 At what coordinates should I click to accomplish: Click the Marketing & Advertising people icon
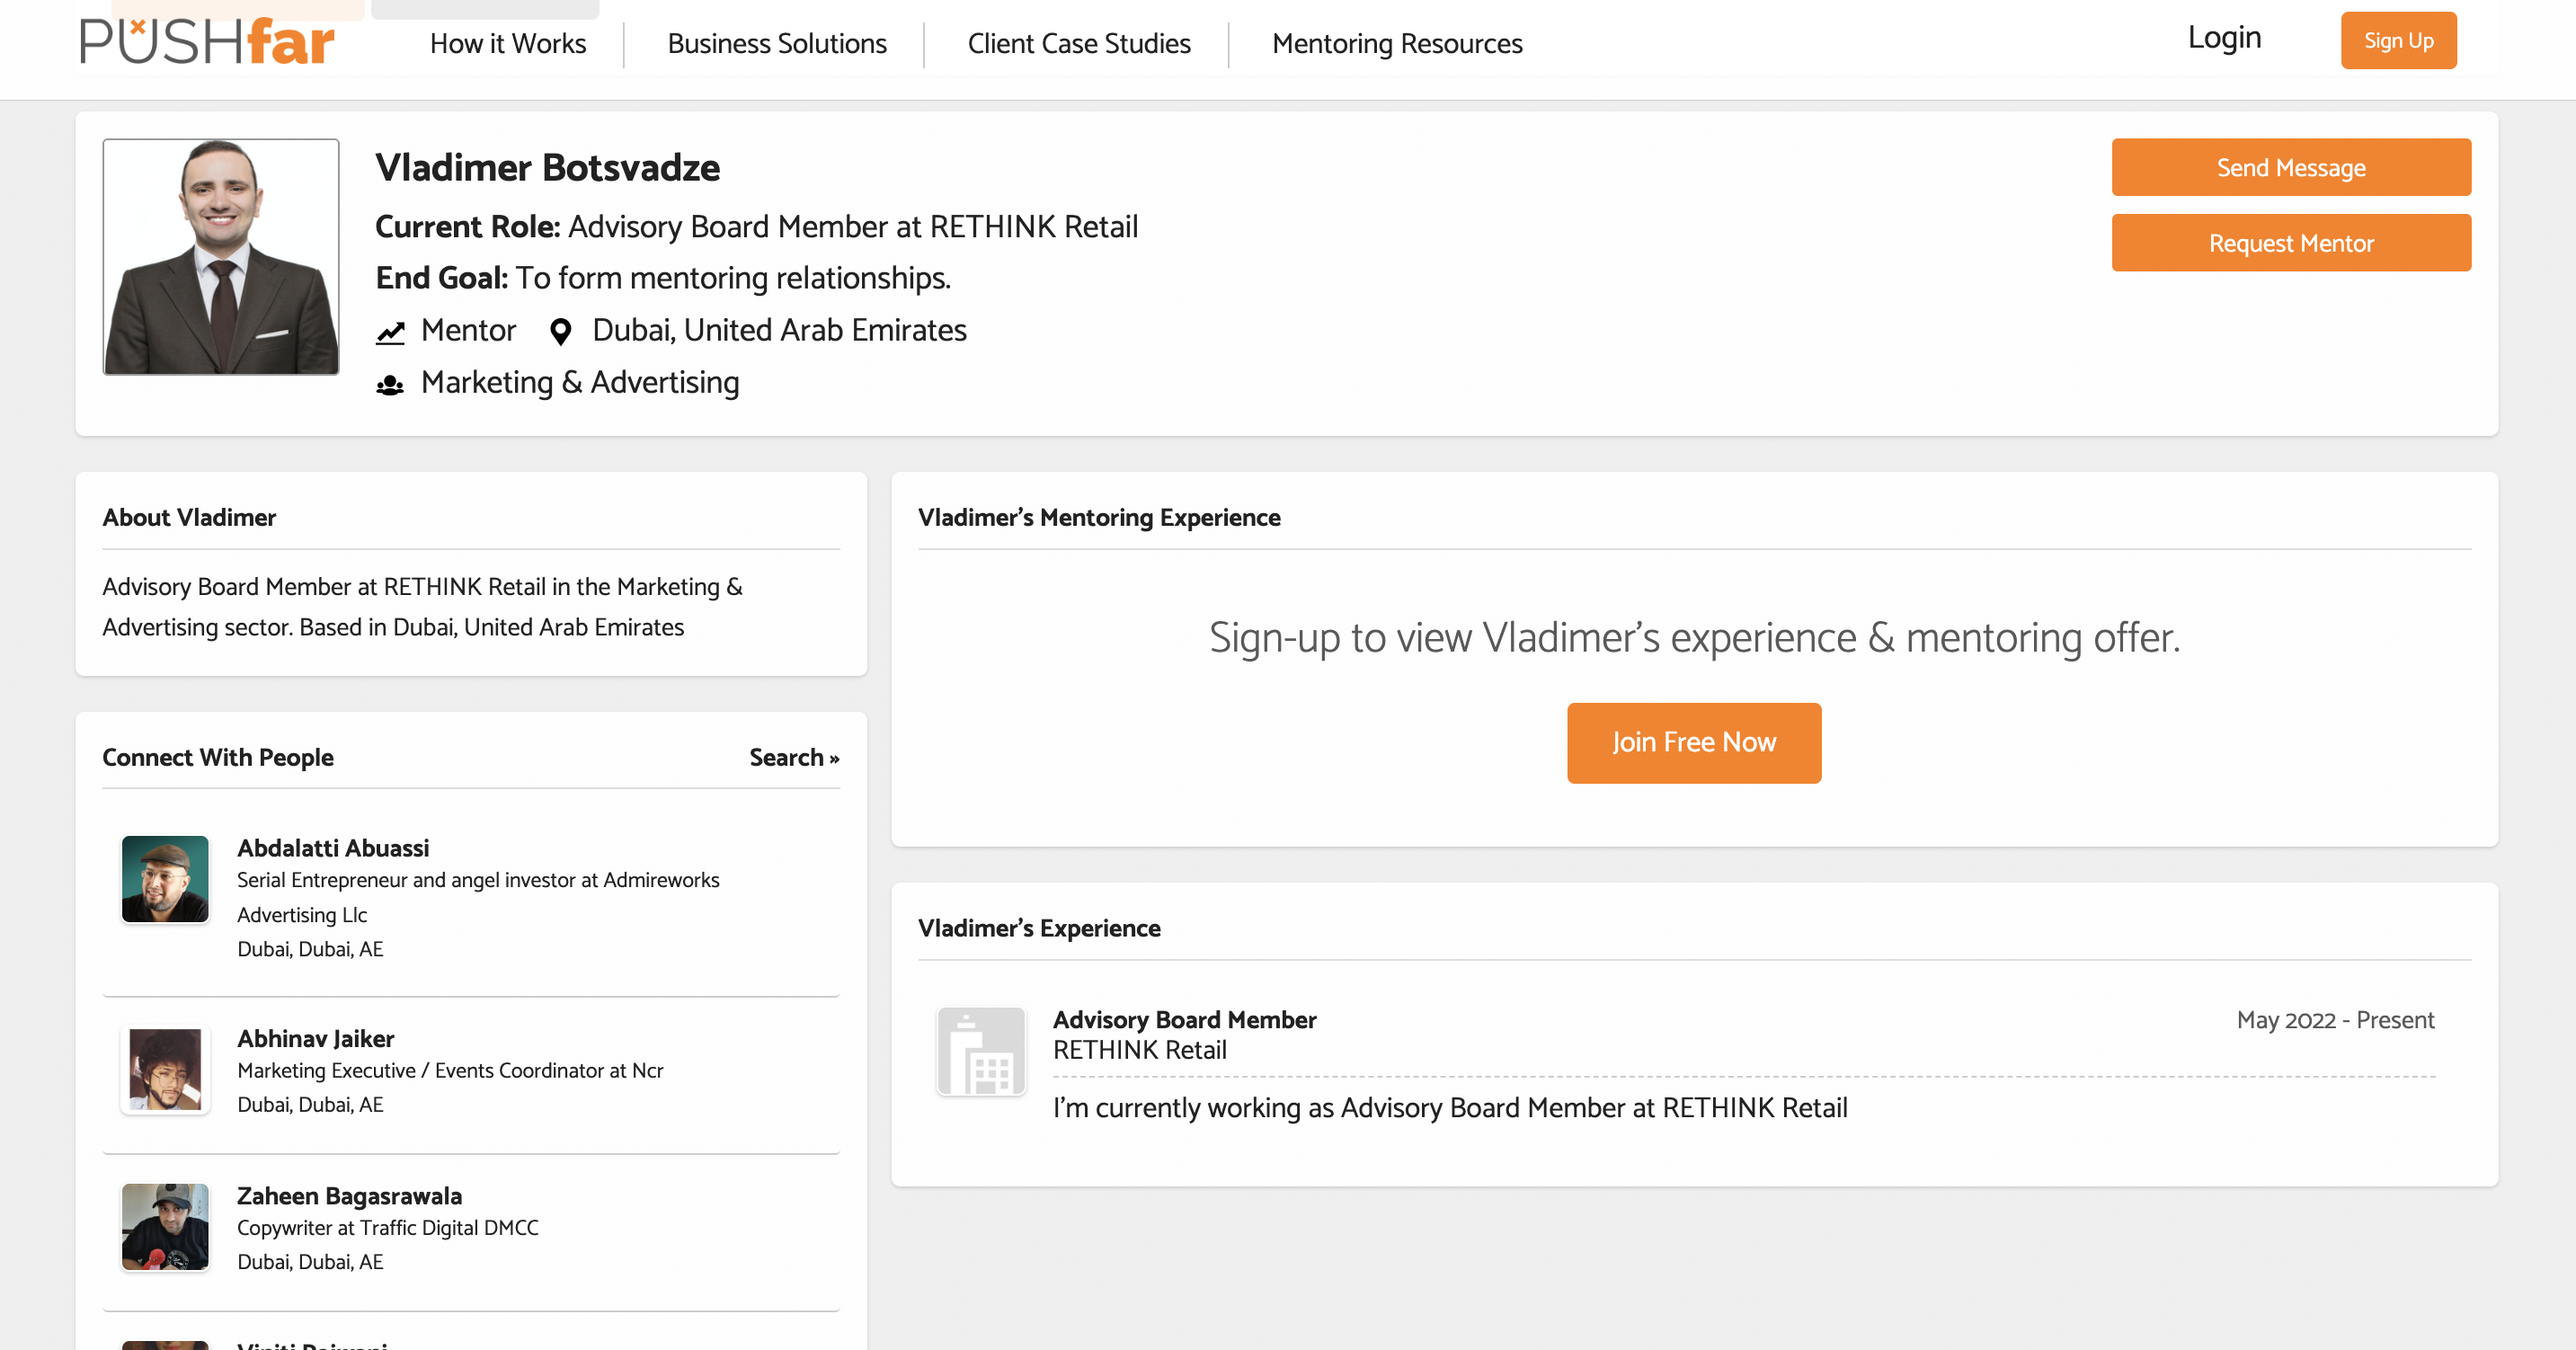(390, 385)
